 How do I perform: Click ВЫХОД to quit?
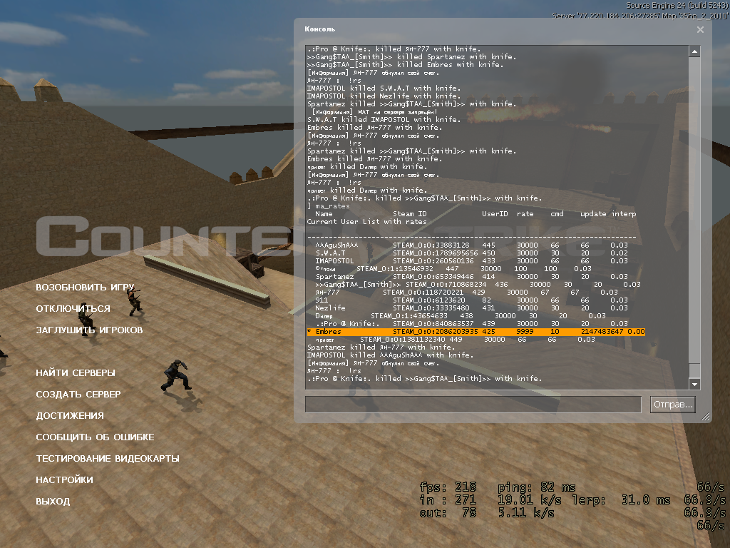tap(53, 502)
